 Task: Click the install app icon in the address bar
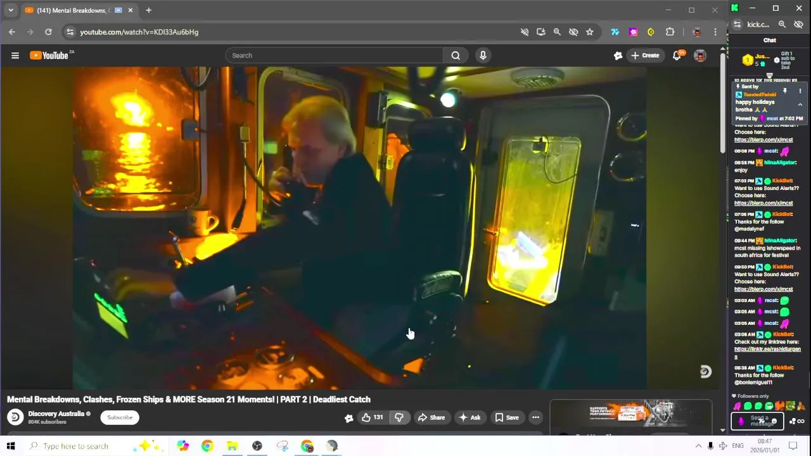tap(540, 32)
